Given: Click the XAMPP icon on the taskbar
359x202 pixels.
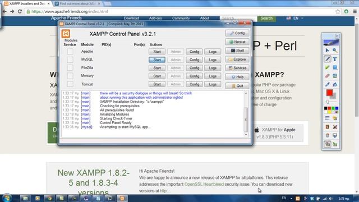Looking at the screenshot, I should pyautogui.click(x=122, y=198).
